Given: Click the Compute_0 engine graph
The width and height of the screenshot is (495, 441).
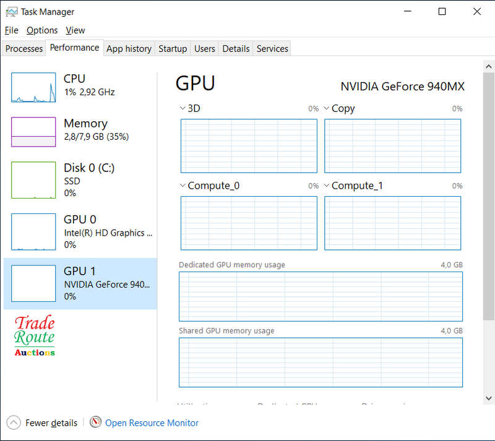Looking at the screenshot, I should click(x=249, y=223).
